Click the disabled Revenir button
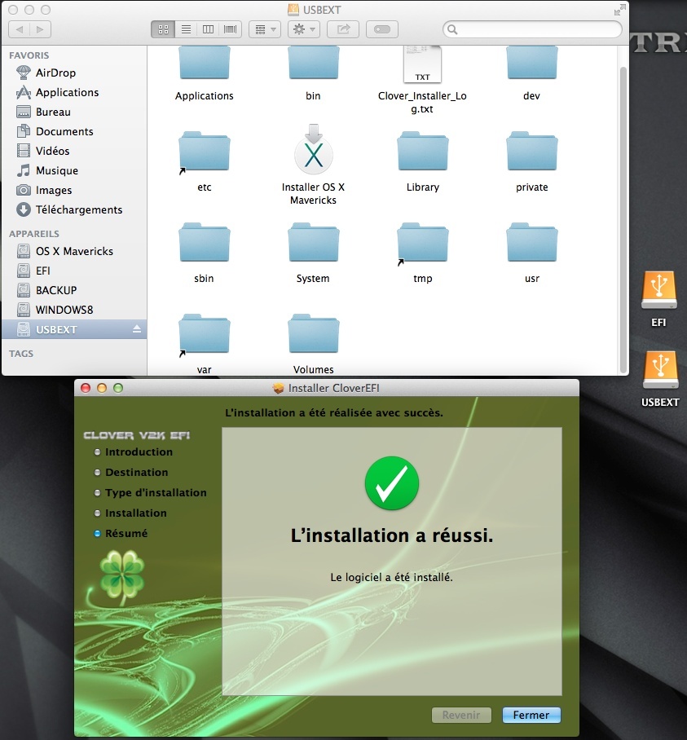This screenshot has width=687, height=740. 461,715
